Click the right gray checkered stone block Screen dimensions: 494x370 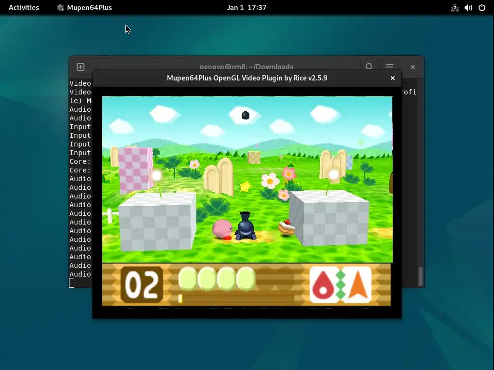click(329, 218)
